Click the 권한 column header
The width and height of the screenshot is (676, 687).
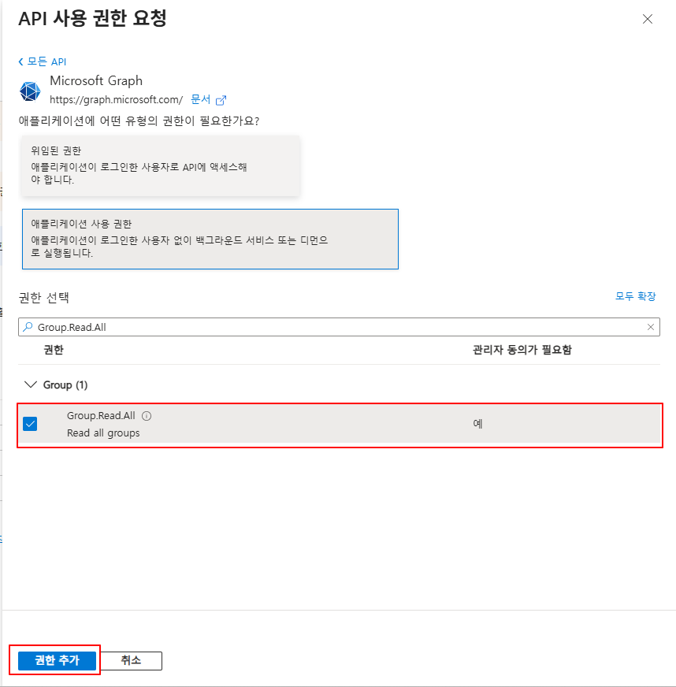[x=54, y=350]
